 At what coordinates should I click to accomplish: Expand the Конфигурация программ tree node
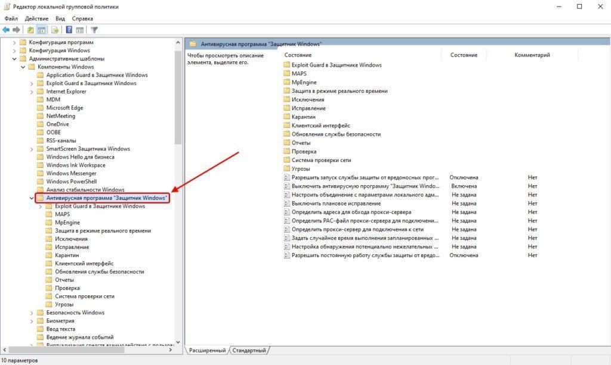click(x=14, y=42)
